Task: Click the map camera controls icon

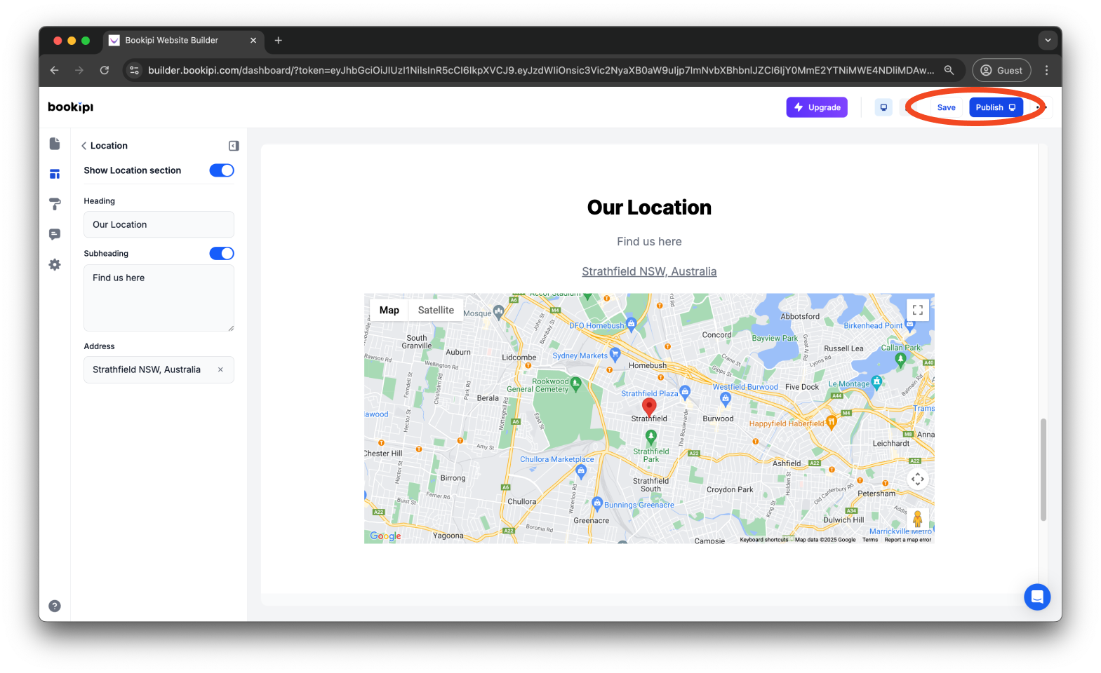Action: click(917, 479)
